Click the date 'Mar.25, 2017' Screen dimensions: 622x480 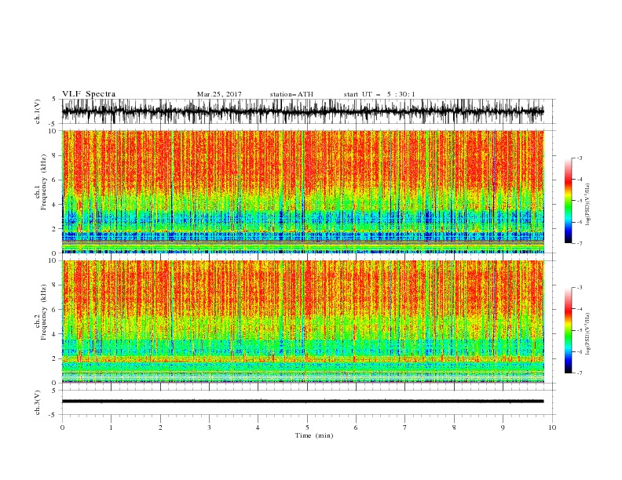point(219,94)
